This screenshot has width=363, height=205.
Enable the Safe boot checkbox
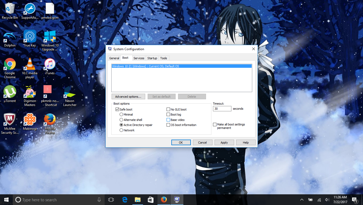pos(117,109)
